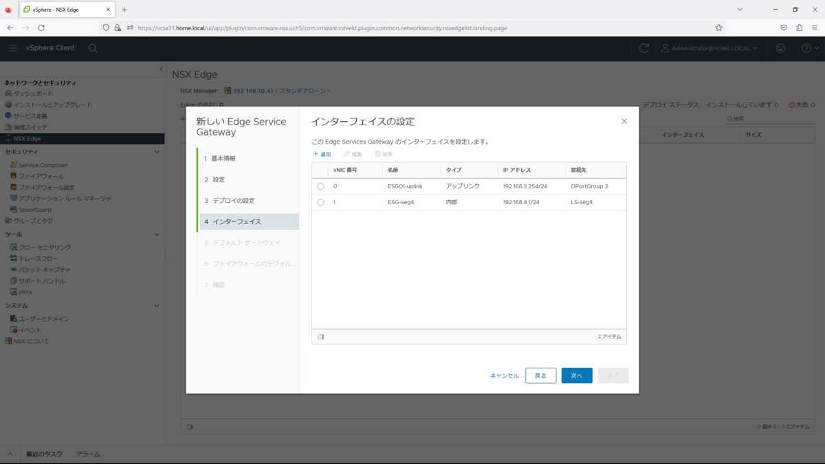Image resolution: width=825 pixels, height=464 pixels.
Task: Open インストールとアップグレード in sidebar
Action: (x=52, y=104)
